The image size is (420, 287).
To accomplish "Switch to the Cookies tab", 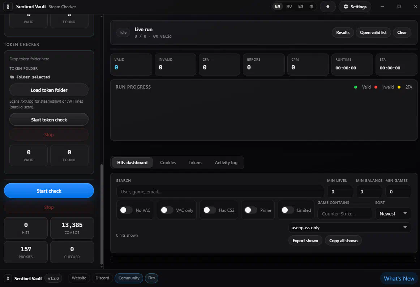I will (168, 163).
